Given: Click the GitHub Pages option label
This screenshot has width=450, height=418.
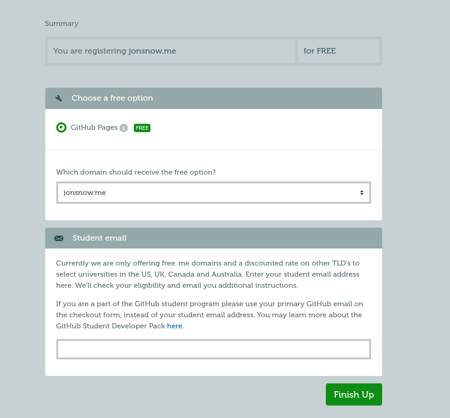Looking at the screenshot, I should [x=94, y=127].
